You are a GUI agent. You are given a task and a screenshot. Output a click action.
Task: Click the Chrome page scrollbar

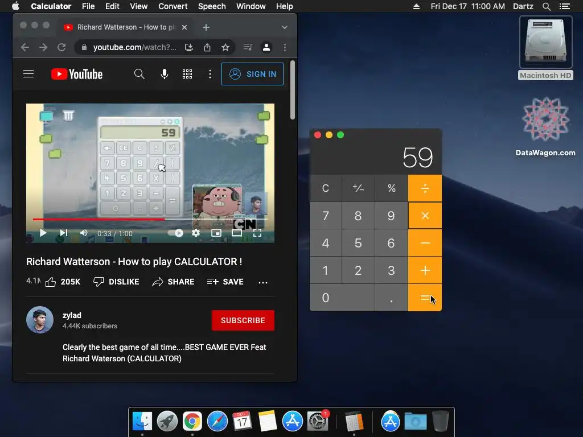pyautogui.click(x=293, y=90)
